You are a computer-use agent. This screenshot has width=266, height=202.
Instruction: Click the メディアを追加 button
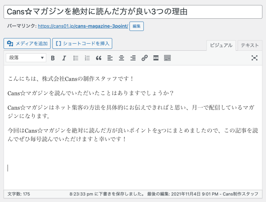click(27, 43)
